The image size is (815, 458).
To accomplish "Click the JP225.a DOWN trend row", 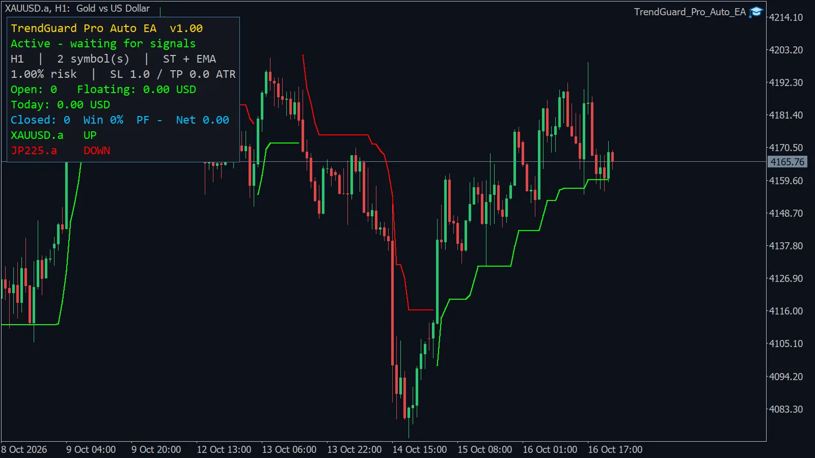I will point(61,151).
